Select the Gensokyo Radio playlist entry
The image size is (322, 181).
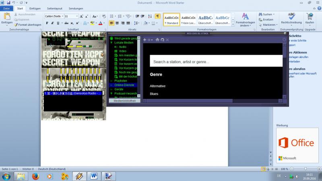tap(73, 93)
